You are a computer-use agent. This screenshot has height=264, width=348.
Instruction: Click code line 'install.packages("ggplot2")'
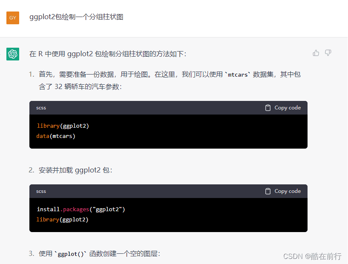[x=81, y=209]
